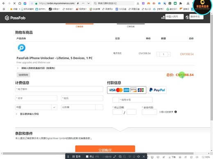Click the PassFab iPhone Unlocker product icon
Screen dimensions: 213x159
tap(22, 48)
